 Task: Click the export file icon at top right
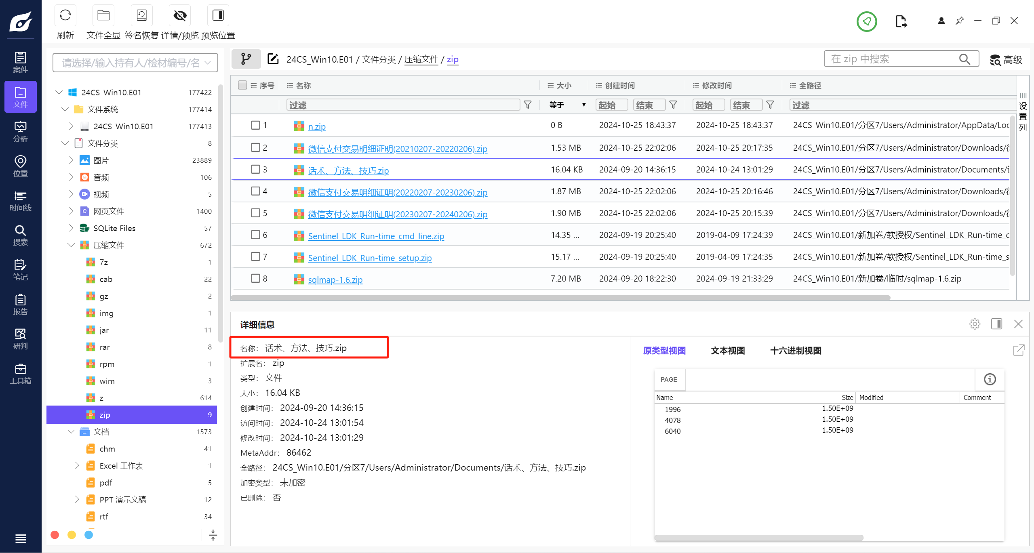[901, 21]
